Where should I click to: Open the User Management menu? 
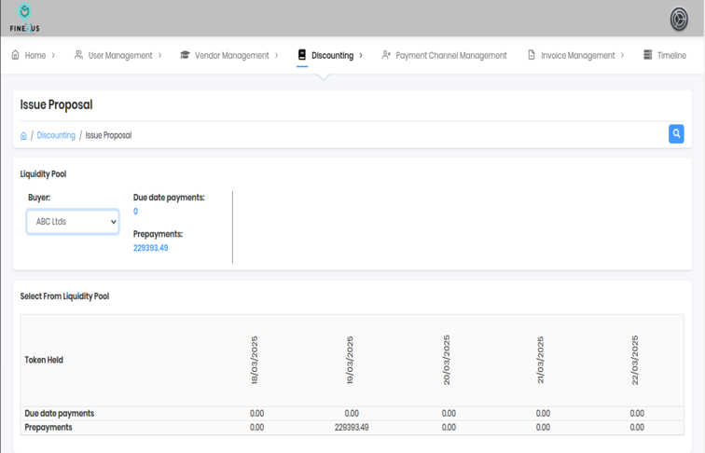120,55
